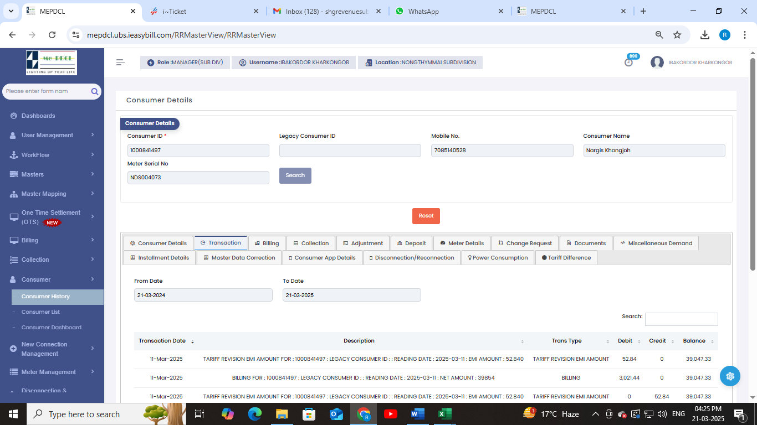Expand the User Management sidebar menu
The image size is (757, 425).
[52, 135]
